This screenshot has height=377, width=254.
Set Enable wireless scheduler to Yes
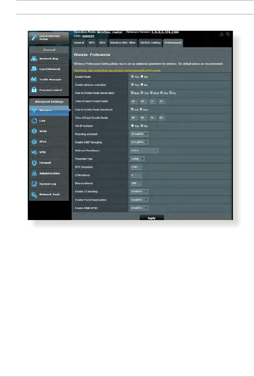coord(132,85)
